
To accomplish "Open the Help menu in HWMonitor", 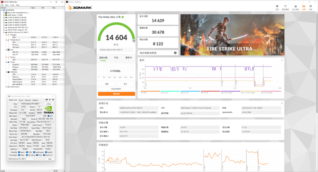I will (17, 5).
